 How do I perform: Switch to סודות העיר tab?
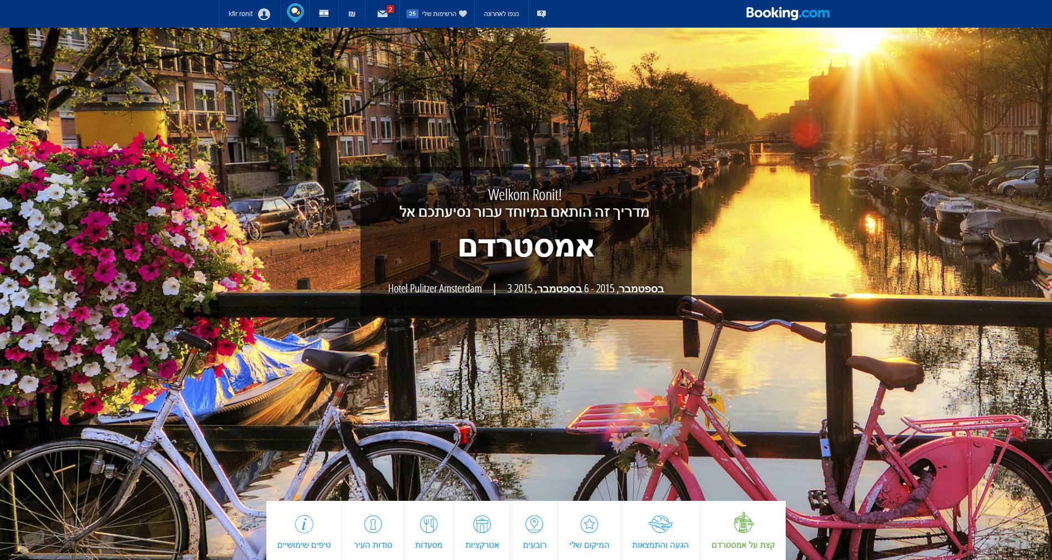(x=373, y=531)
